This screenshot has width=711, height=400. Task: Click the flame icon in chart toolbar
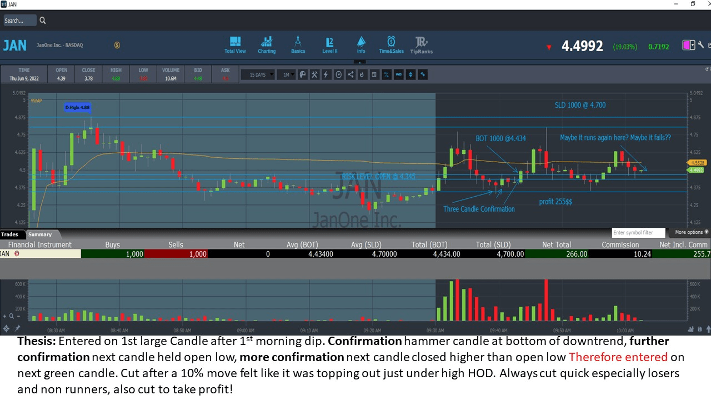pyautogui.click(x=363, y=74)
